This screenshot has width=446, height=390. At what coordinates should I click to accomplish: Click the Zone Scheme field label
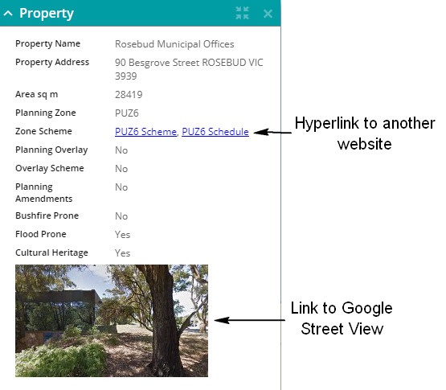(x=43, y=131)
